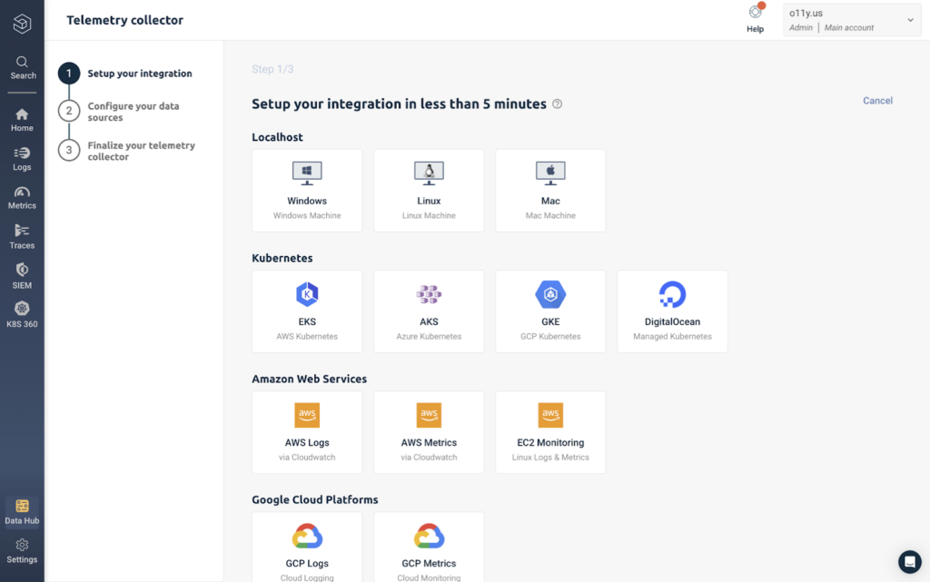930x582 pixels.
Task: Select the EKS AWS Kubernetes card
Action: [x=307, y=311]
